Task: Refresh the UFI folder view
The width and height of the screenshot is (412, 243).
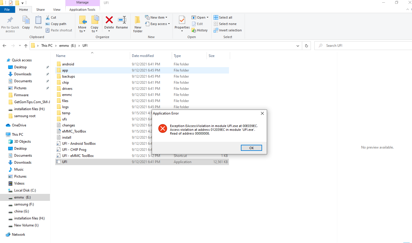Action: [x=306, y=46]
